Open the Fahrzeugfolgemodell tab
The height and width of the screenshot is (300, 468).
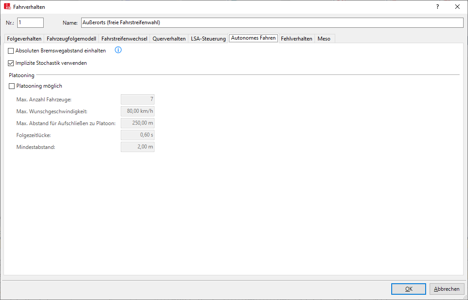71,39
